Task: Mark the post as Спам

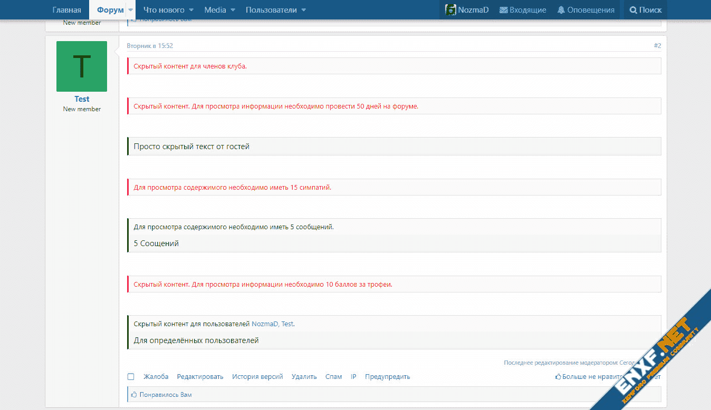Action: pos(333,377)
